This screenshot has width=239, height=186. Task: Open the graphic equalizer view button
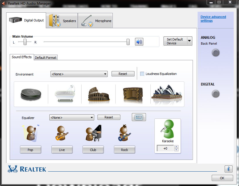click(139, 117)
